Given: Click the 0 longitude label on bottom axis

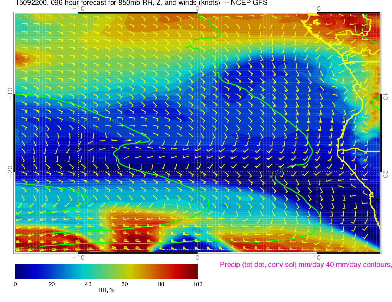Looking at the screenshot, I should tap(197, 257).
